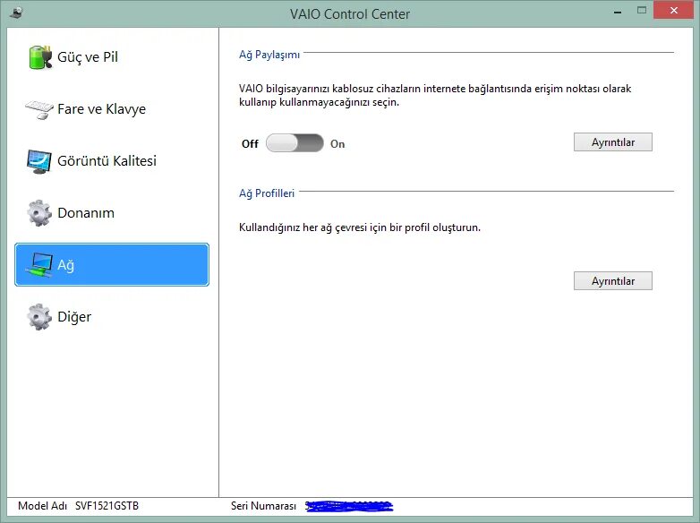The height and width of the screenshot is (523, 700).
Task: Click the Görüntü Kalitesi monitor icon
Action: tap(38, 161)
